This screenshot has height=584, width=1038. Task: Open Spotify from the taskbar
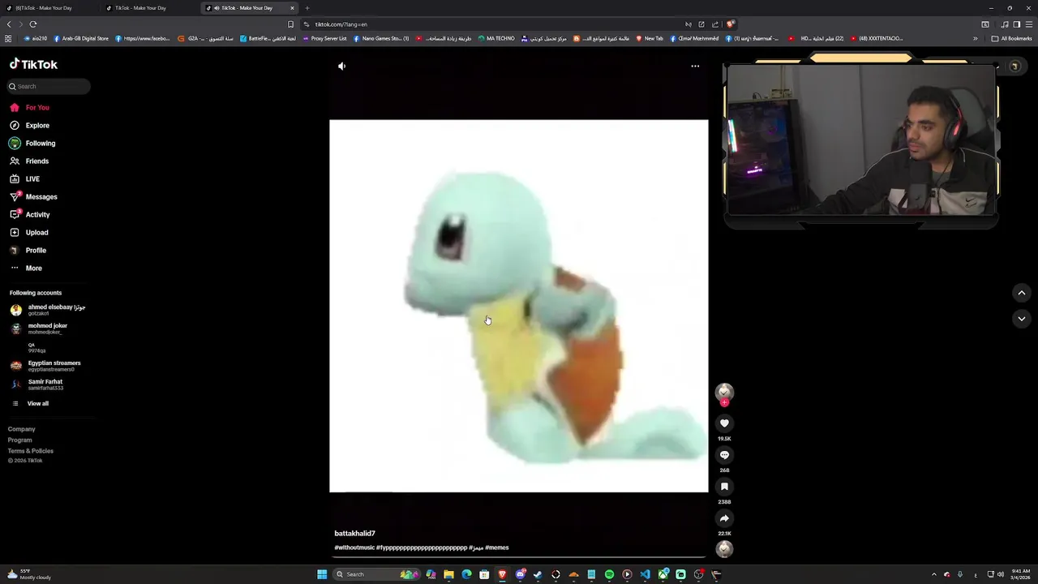click(x=609, y=574)
